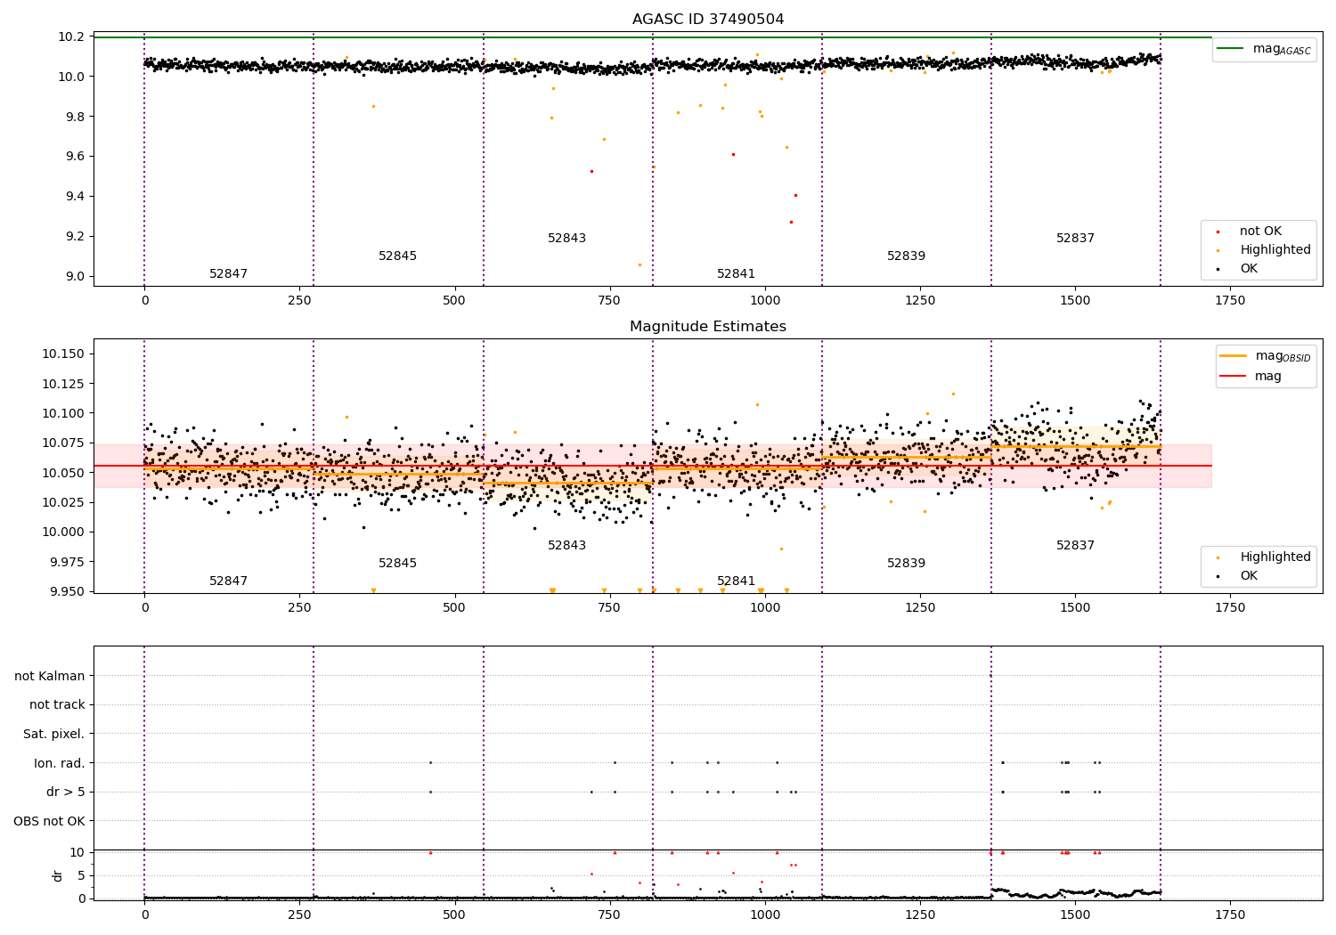
Task: Click OBSID label 52847 in Magnitude Estimates plot
Action: 228,581
